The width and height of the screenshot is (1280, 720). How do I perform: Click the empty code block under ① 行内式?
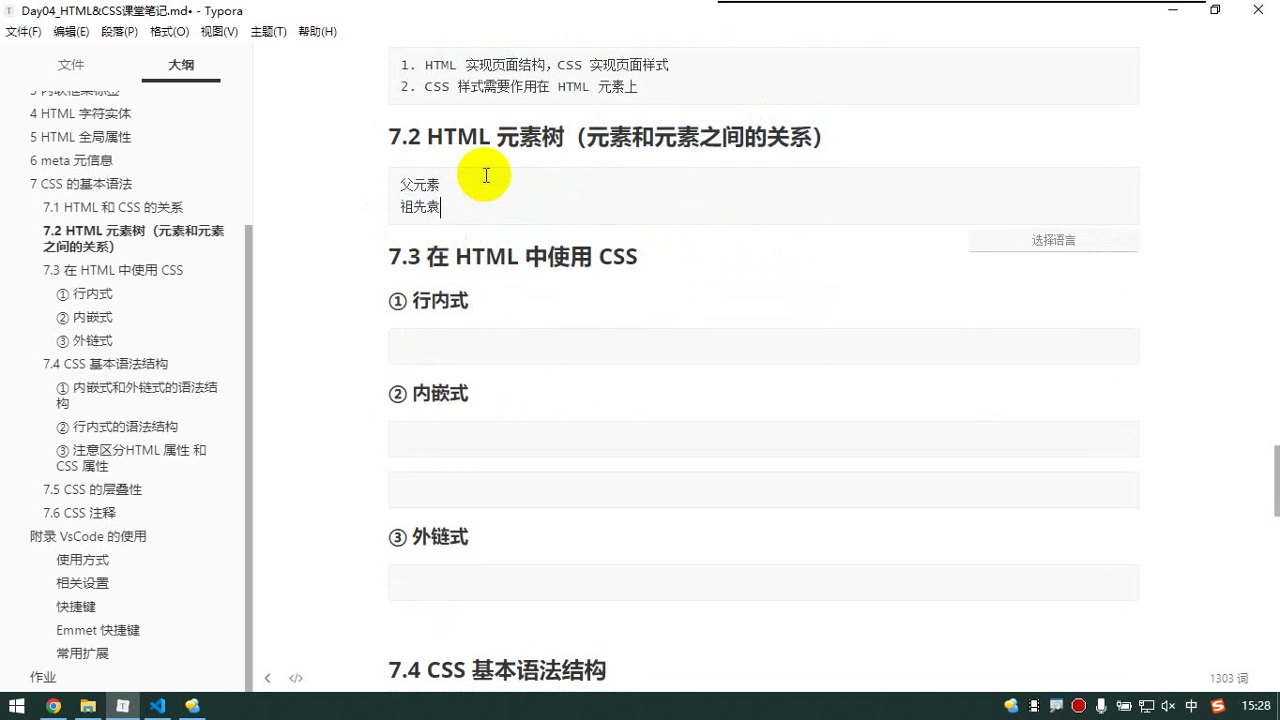coord(763,346)
